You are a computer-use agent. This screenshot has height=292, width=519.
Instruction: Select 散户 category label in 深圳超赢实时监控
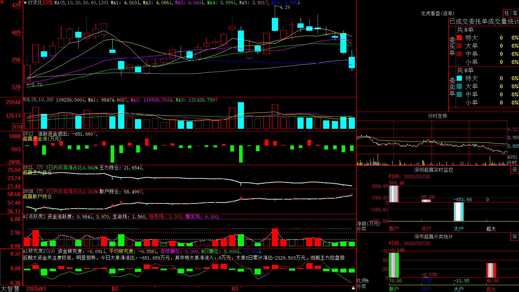(394, 229)
